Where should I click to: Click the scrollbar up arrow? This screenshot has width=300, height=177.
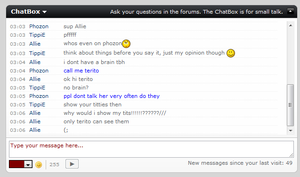pos(291,25)
